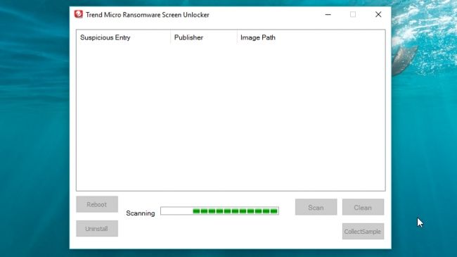This screenshot has width=457, height=257.
Task: Close the Ransomware Screen Unlocker window
Action: click(x=378, y=14)
